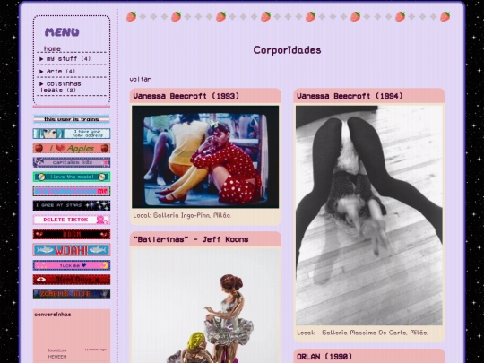
Task: Click the 'Vanessa Beecroft (1994)' card title
Action: pyautogui.click(x=350, y=96)
